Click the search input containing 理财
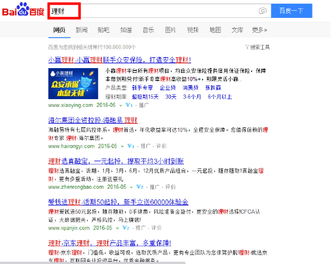The image size is (331, 264). pyautogui.click(x=160, y=11)
